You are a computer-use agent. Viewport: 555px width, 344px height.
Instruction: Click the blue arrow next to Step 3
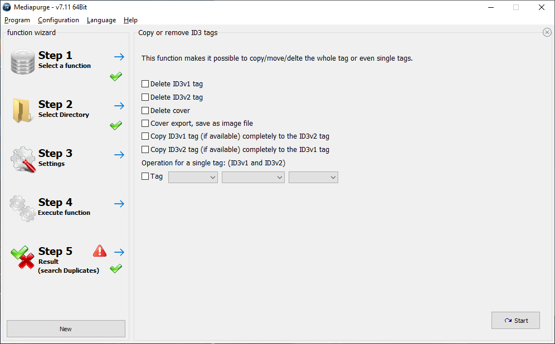click(x=119, y=155)
